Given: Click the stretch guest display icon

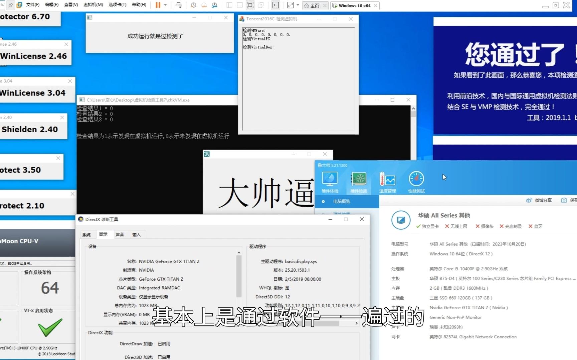Looking at the screenshot, I should (291, 5).
